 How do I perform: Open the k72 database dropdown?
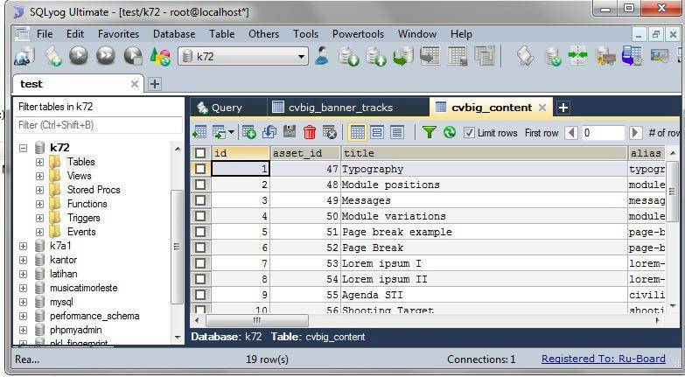[301, 57]
